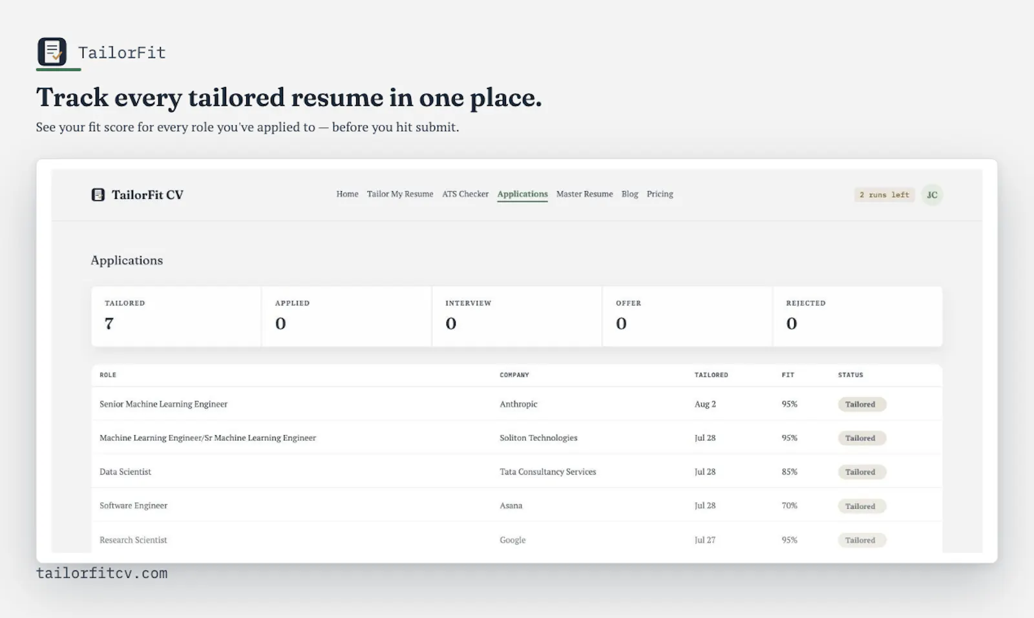The height and width of the screenshot is (618, 1034).
Task: Click the ROLE column header
Action: [108, 375]
